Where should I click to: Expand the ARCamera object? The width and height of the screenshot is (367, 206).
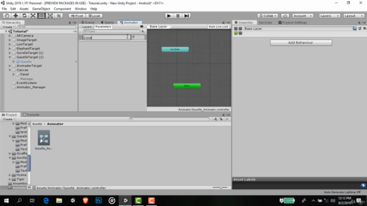(x=10, y=35)
